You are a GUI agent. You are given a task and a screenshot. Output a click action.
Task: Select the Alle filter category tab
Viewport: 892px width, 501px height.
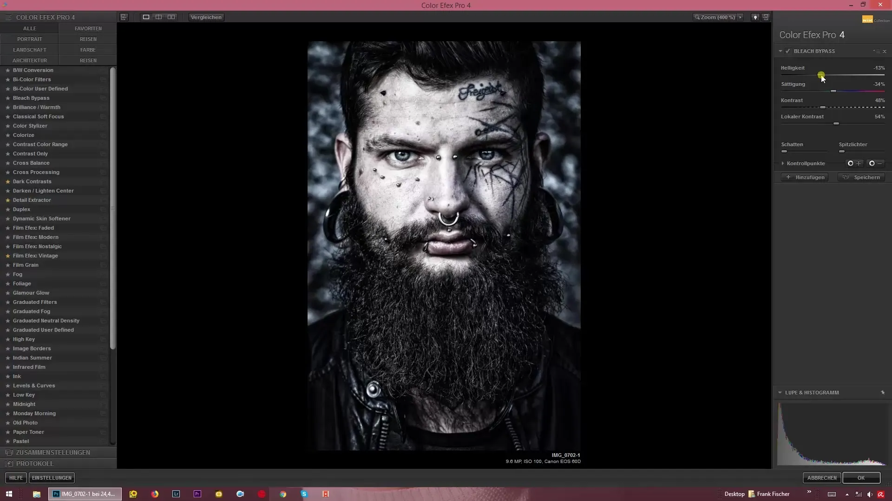pyautogui.click(x=29, y=28)
